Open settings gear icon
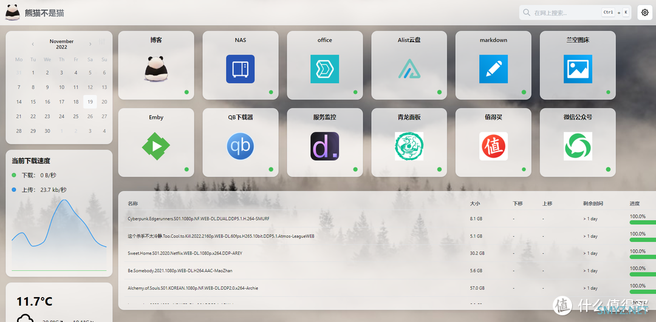Image resolution: width=656 pixels, height=322 pixels. 644,13
